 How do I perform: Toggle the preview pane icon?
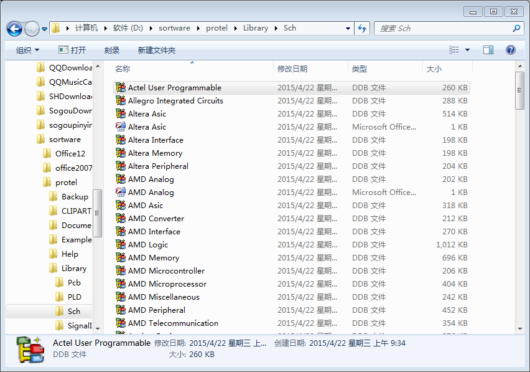(488, 50)
